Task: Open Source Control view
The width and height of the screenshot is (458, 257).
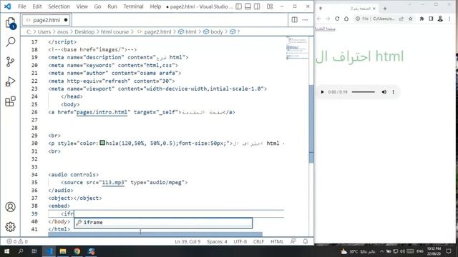Action: point(11,62)
